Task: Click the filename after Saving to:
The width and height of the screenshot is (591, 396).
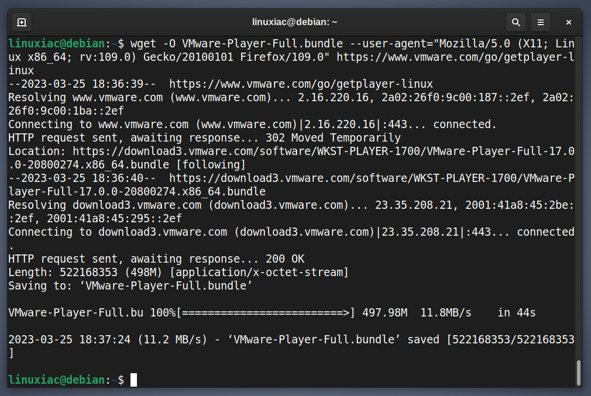Action: coord(166,285)
